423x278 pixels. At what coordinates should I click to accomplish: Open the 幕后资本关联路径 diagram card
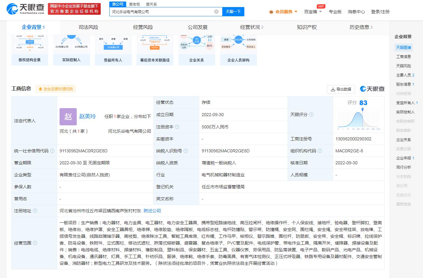(x=155, y=50)
